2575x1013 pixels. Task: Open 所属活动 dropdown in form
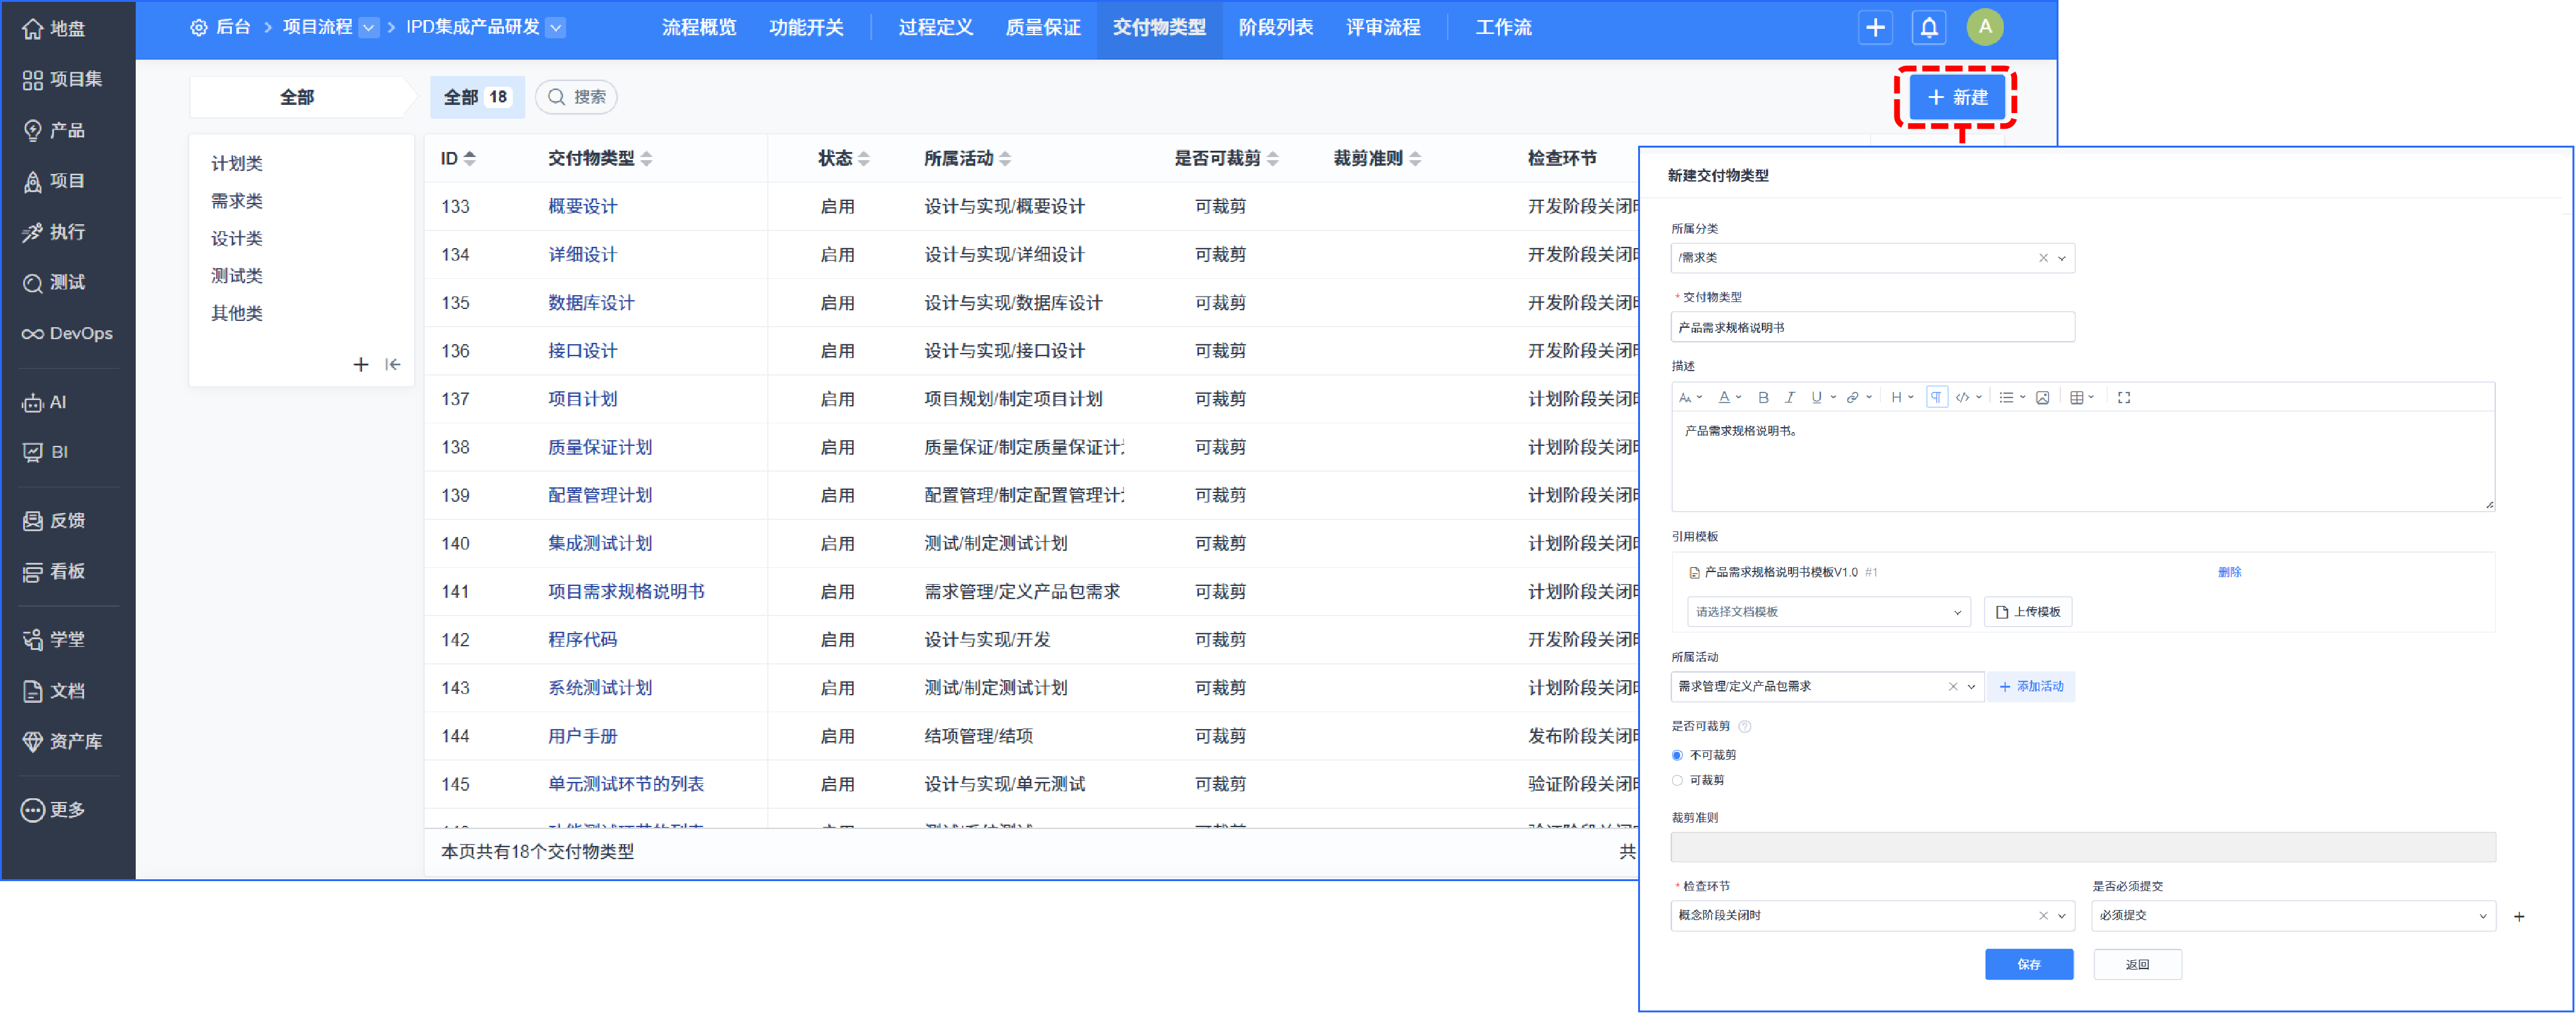(x=1826, y=686)
